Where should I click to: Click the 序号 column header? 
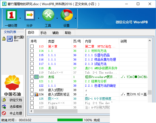[x=38, y=41]
